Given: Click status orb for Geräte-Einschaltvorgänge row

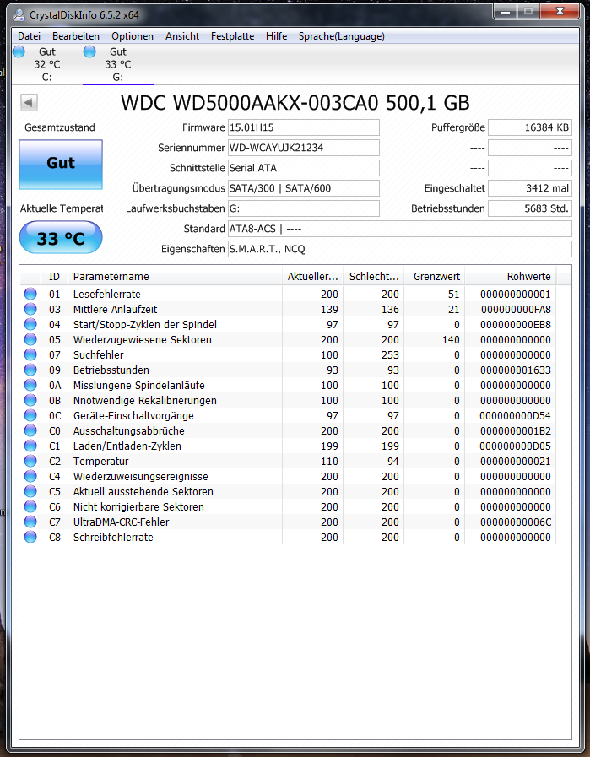Looking at the screenshot, I should (x=30, y=416).
